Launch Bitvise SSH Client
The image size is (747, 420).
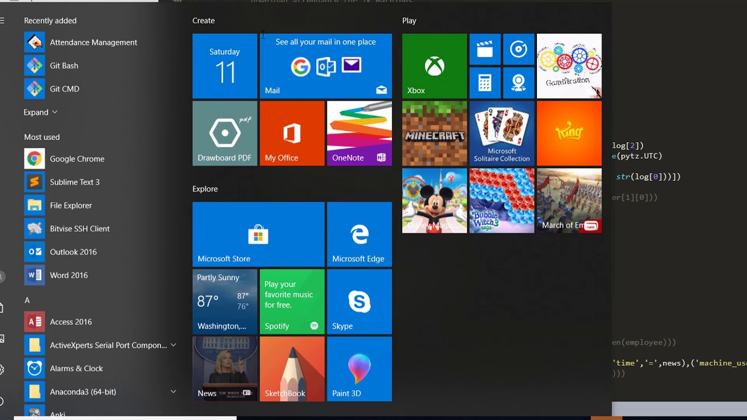point(99,229)
